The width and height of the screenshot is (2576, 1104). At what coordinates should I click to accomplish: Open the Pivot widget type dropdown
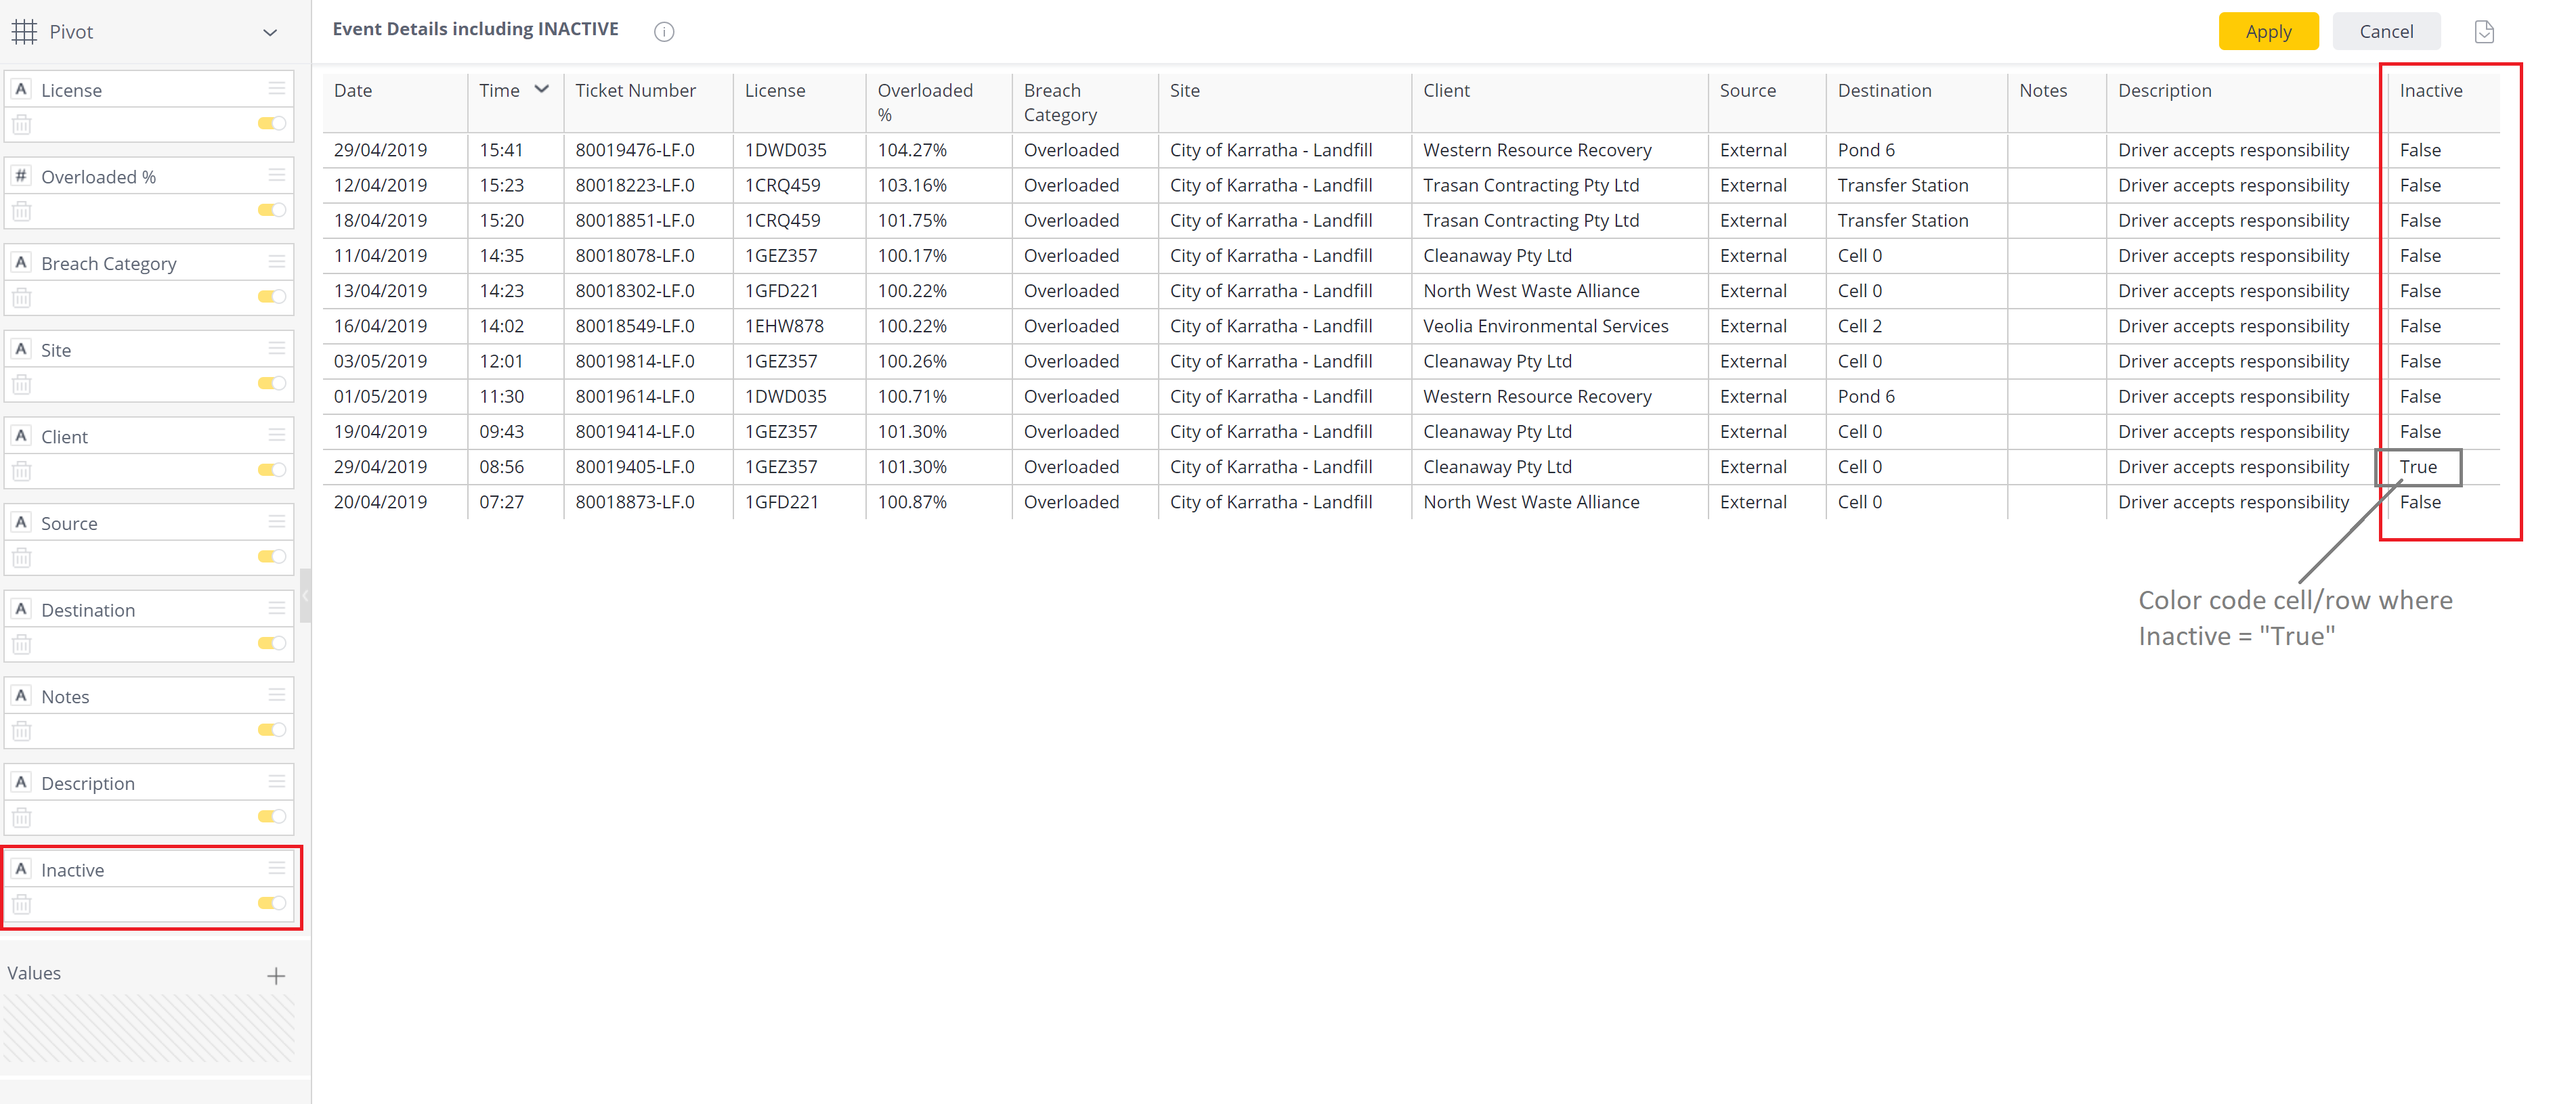click(x=270, y=32)
